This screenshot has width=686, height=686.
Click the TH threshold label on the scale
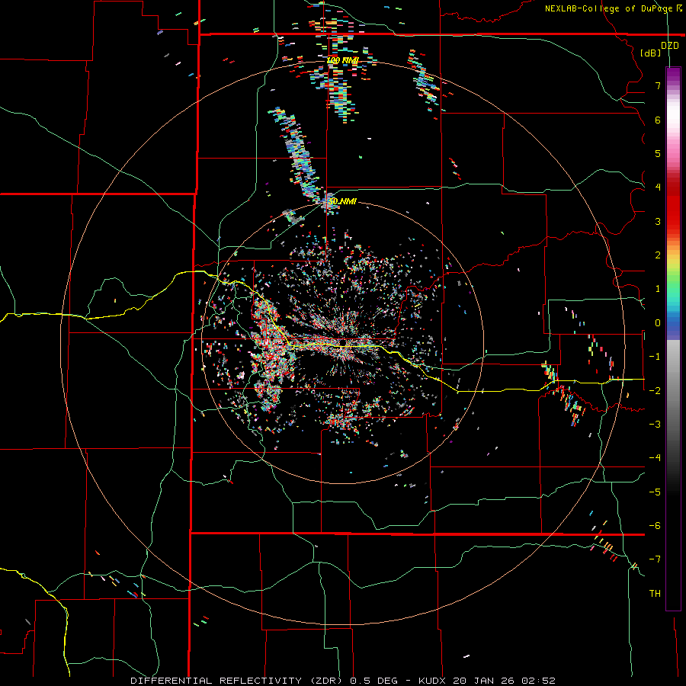point(655,594)
